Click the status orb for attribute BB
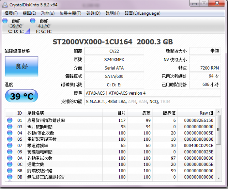 (x=10, y=177)
